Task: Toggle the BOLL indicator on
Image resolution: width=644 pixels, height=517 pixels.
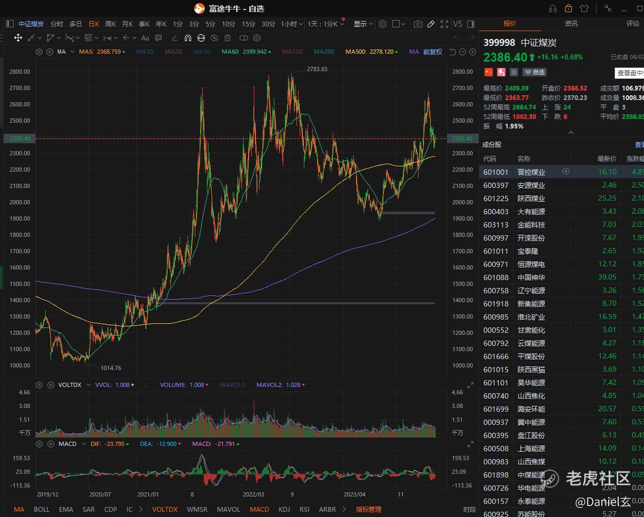Action: (42, 509)
